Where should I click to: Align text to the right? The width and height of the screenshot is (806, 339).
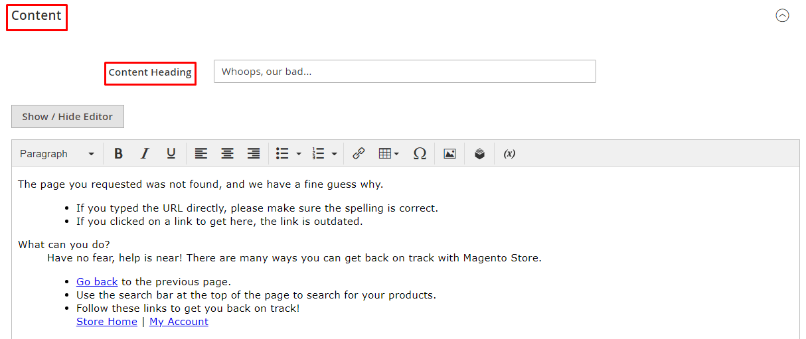pyautogui.click(x=254, y=153)
